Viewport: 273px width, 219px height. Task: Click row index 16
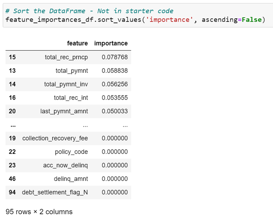[12, 98]
